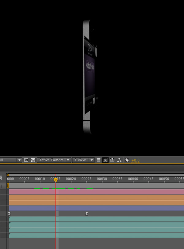Select the hourglass keyframe near frame 25
Image resolution: width=184 pixels, height=249 pixels.
87,214
